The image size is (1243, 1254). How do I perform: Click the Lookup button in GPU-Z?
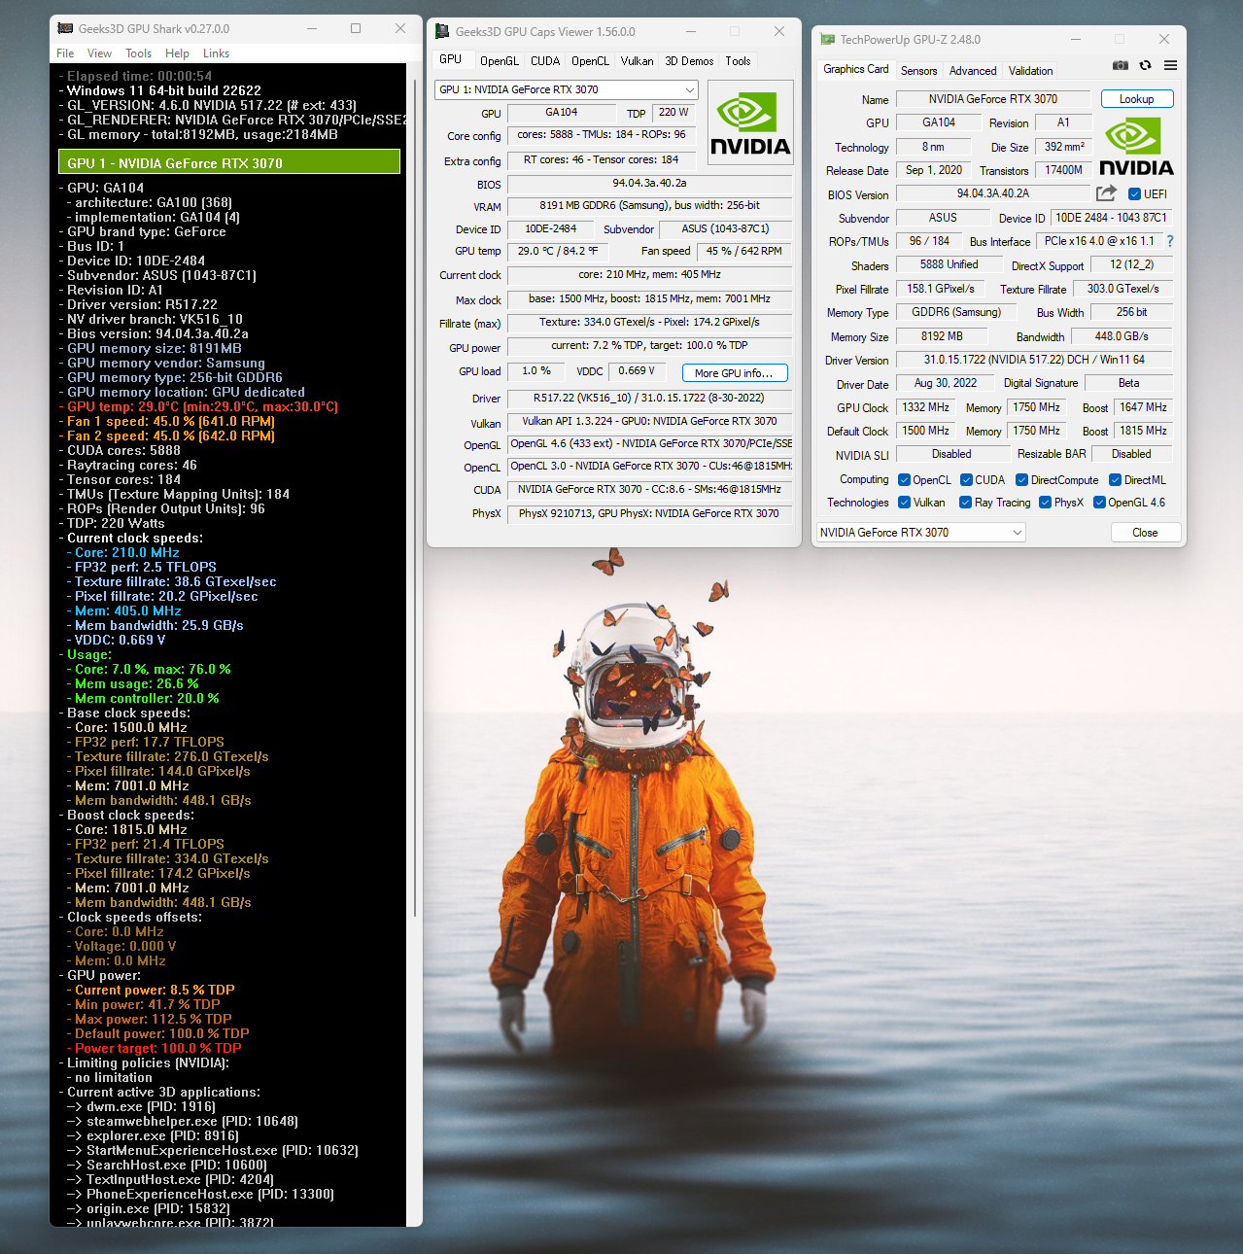[x=1136, y=99]
